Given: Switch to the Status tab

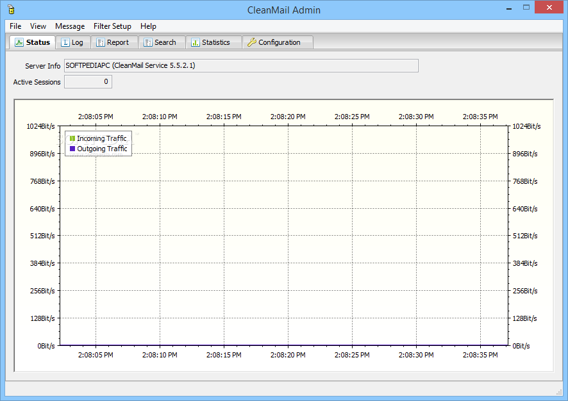Looking at the screenshot, I should 32,42.
